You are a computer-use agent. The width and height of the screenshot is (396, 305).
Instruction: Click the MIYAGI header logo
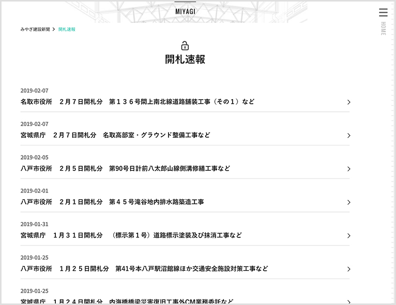click(185, 11)
